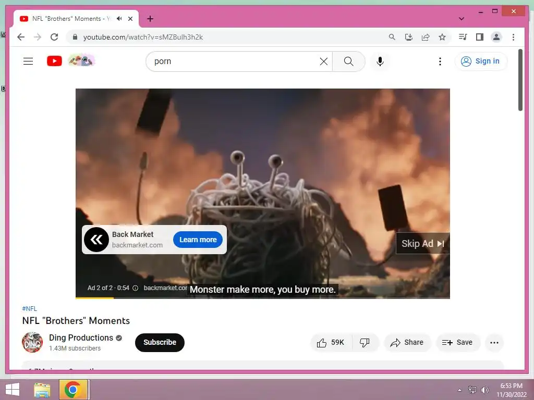Like the video with thumbs up
Image resolution: width=534 pixels, height=400 pixels.
(x=331, y=343)
